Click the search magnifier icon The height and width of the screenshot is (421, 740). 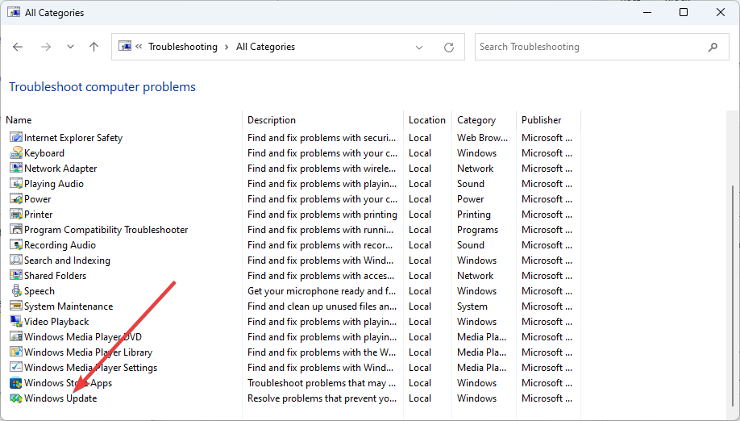point(713,47)
